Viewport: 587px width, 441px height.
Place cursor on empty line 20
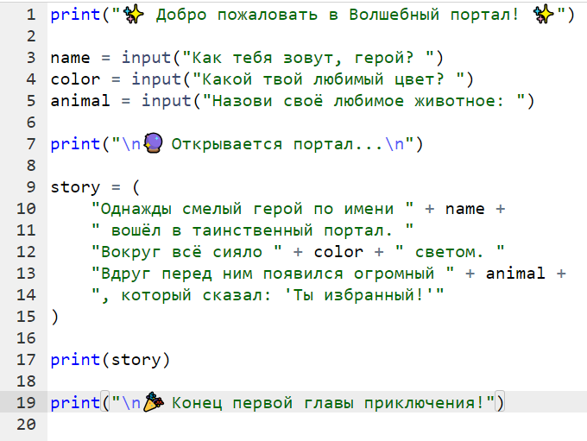tap(317, 425)
